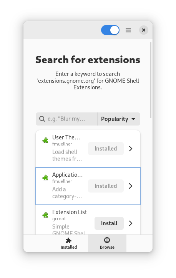This screenshot has height=278, width=176.
Task: Click the Extension List puzzle piece icon
Action: point(45,215)
